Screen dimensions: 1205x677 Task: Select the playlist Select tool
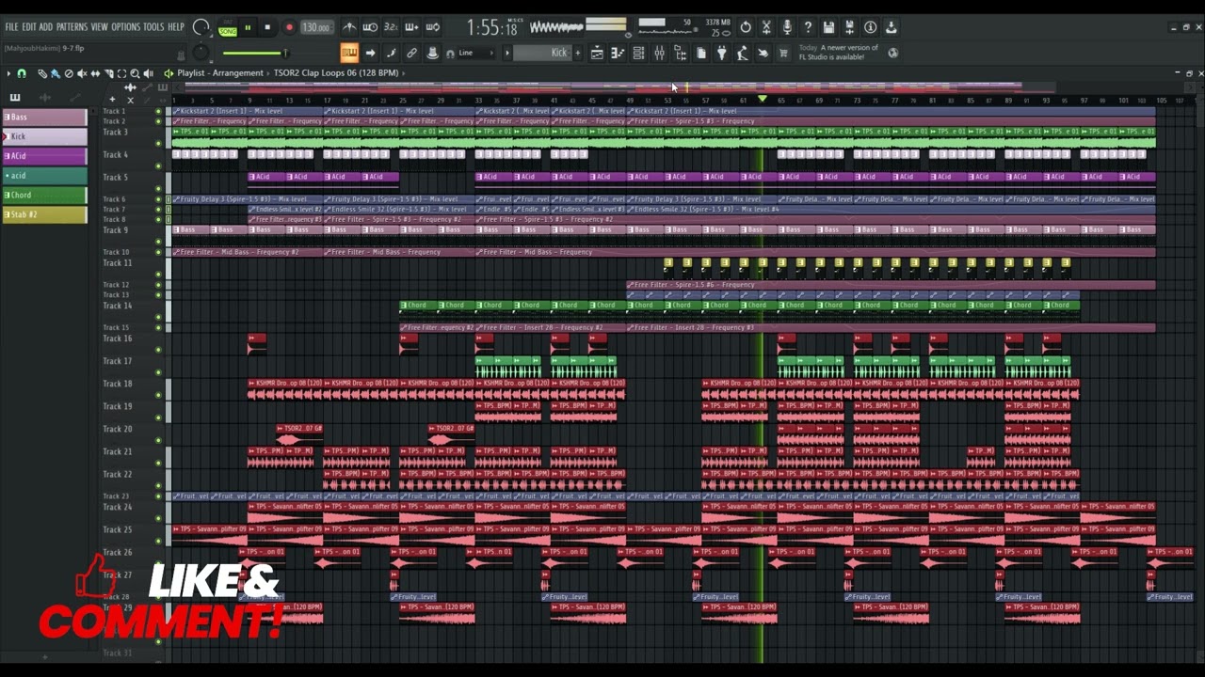click(x=121, y=73)
